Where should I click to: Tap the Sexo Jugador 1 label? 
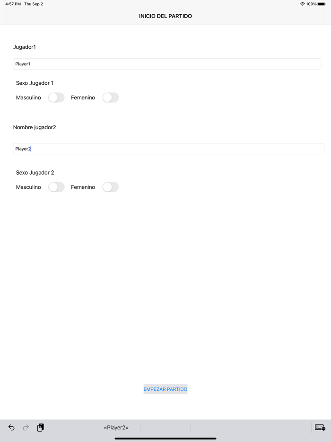35,83
